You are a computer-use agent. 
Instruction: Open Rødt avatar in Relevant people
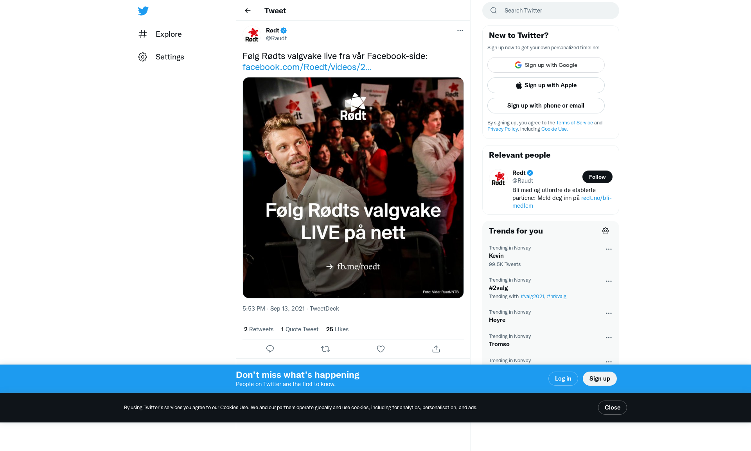pos(498,178)
